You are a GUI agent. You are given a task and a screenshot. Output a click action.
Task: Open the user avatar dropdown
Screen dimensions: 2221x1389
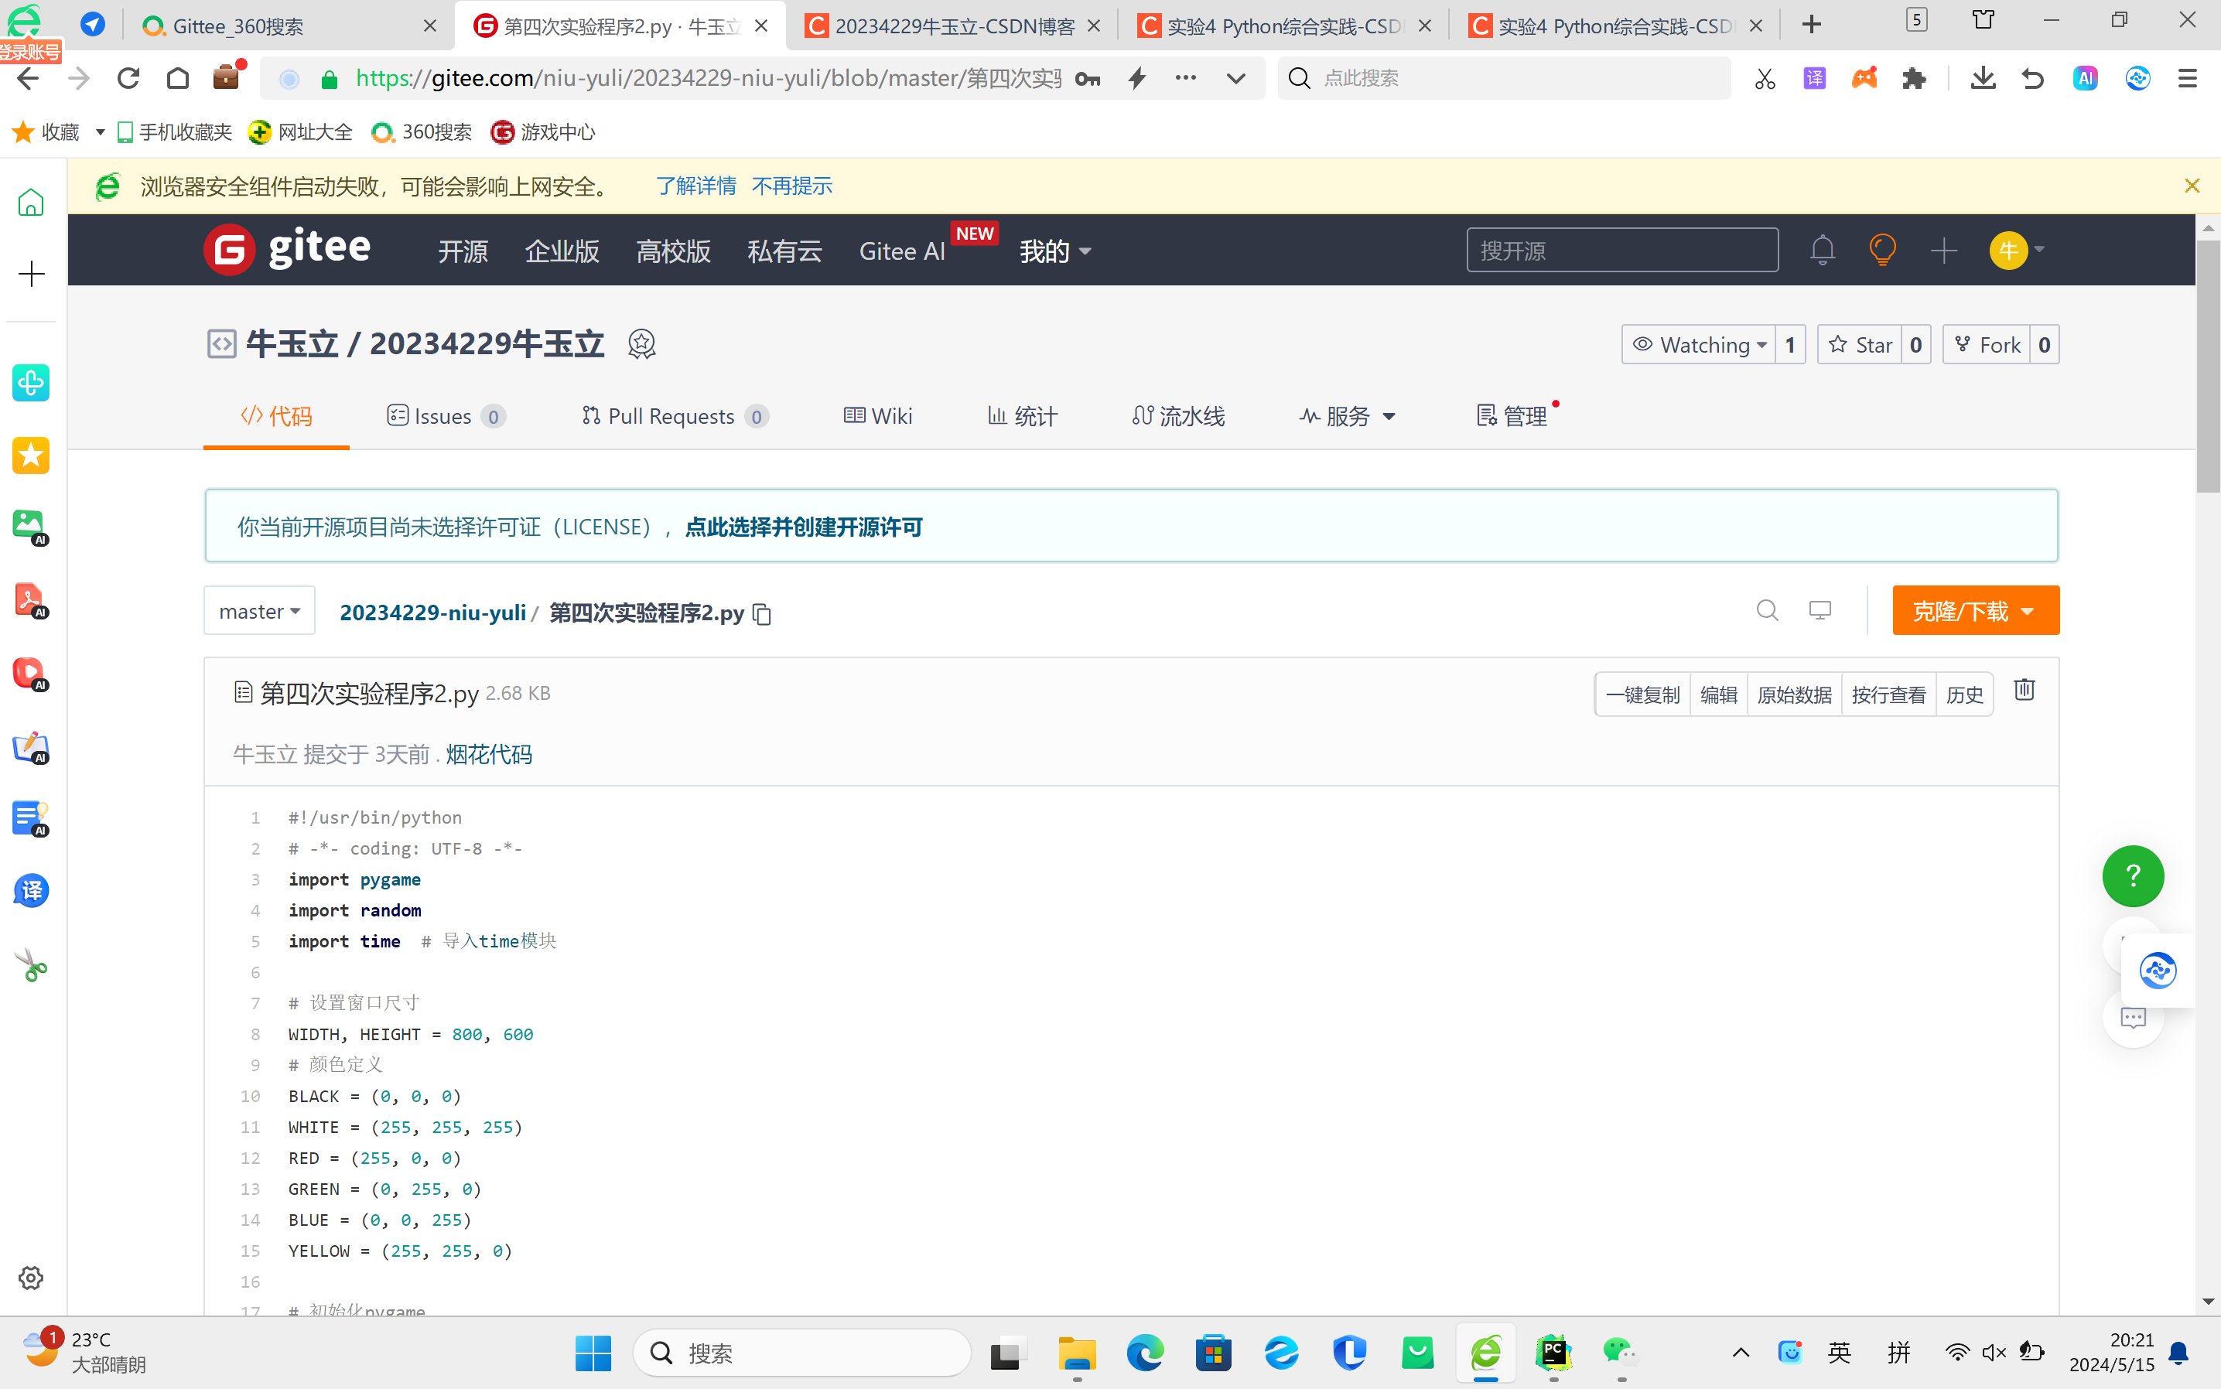coord(2017,250)
